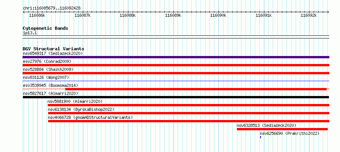Click the 116087k ruler position
This screenshot has height=152, width=340.
83,15
